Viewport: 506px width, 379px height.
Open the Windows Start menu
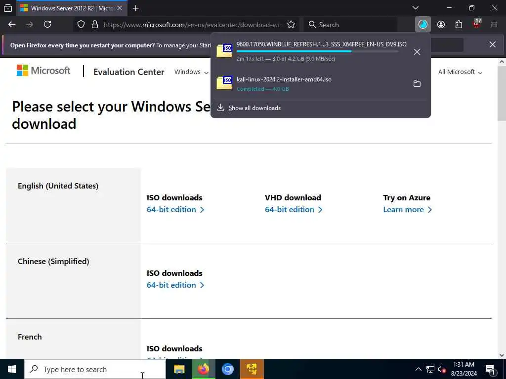tap(12, 369)
